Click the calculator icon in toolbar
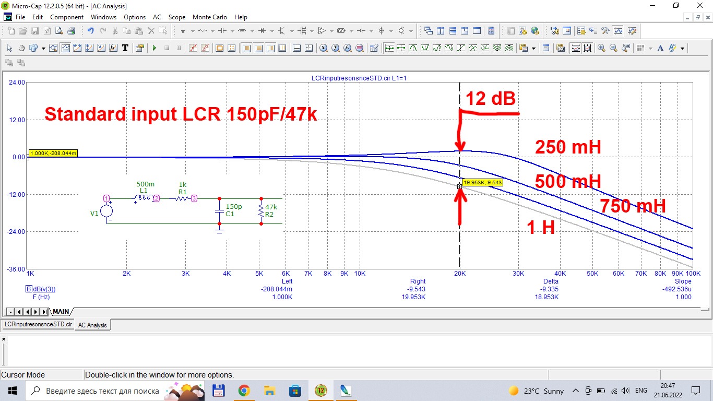 point(491,31)
